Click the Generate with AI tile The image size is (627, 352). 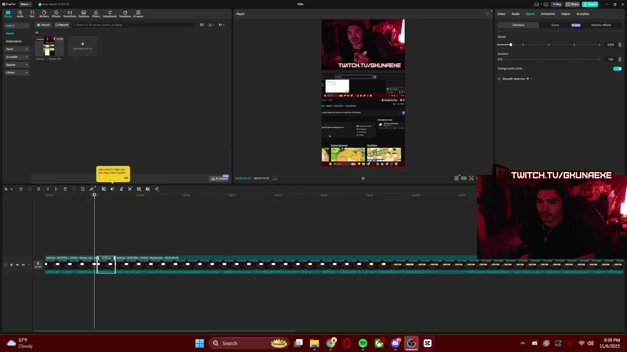(82, 46)
